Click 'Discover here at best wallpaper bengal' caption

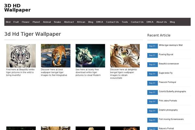coord(54,72)
